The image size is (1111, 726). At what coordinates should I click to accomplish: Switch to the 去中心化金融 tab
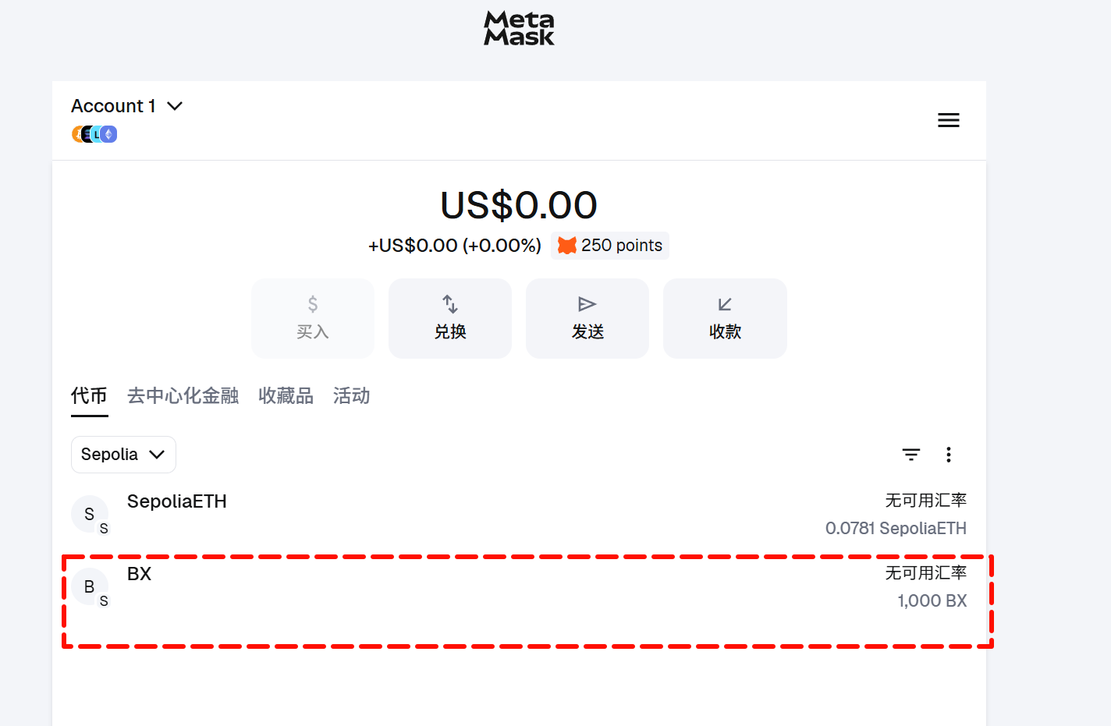183,396
